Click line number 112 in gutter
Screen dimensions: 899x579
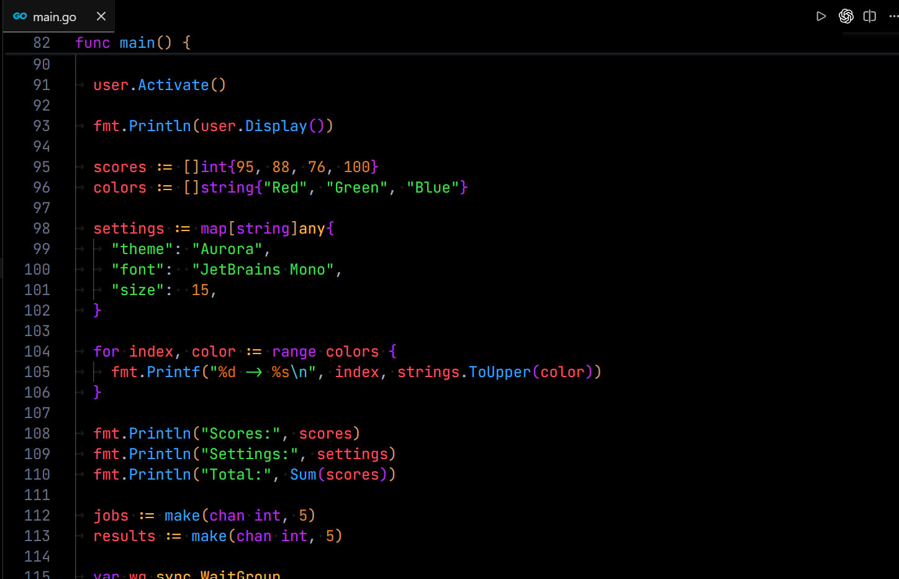pyautogui.click(x=37, y=516)
